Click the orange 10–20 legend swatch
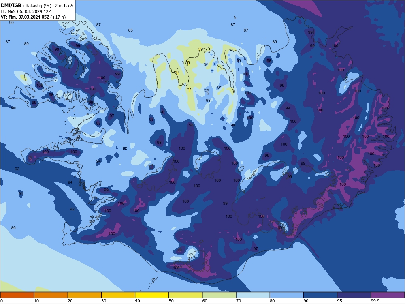 pyautogui.click(x=51, y=295)
